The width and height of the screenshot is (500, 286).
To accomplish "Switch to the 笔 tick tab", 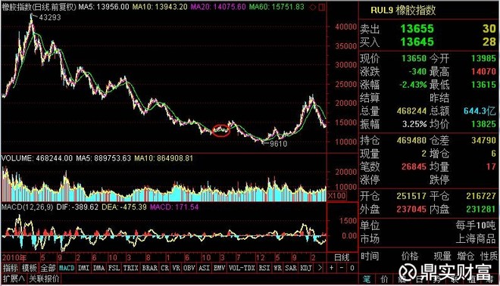I will coord(367,279).
